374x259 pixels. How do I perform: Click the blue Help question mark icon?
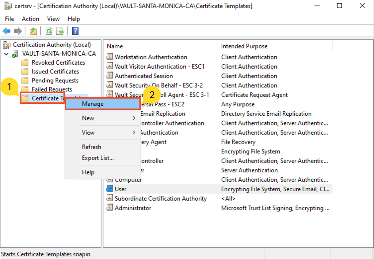pyautogui.click(x=75, y=31)
